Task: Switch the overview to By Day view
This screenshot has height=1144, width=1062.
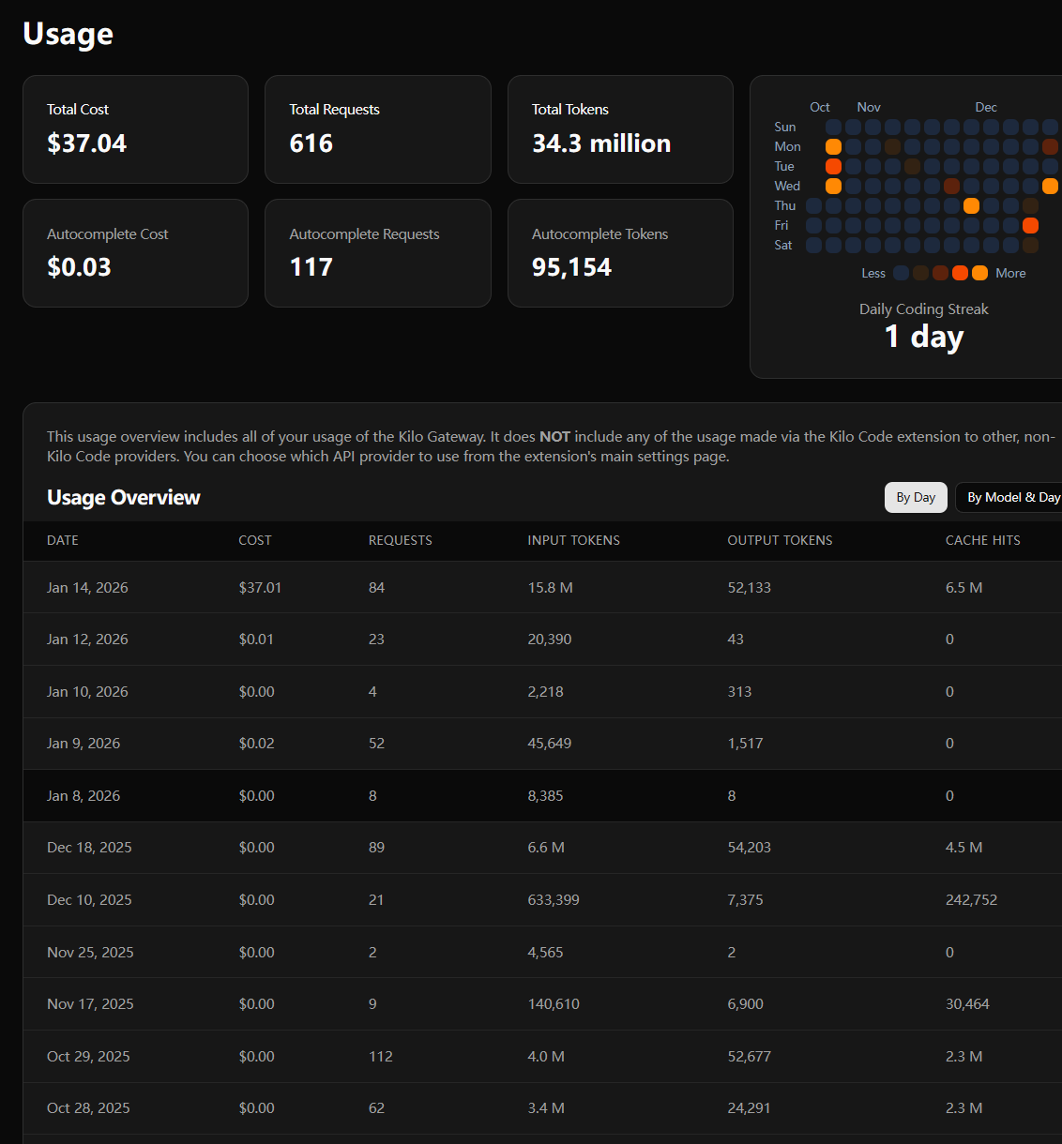Action: point(916,497)
